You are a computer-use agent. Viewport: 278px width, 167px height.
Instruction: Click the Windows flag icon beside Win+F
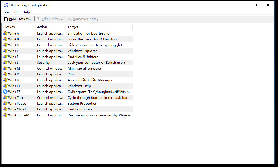coord(5,57)
